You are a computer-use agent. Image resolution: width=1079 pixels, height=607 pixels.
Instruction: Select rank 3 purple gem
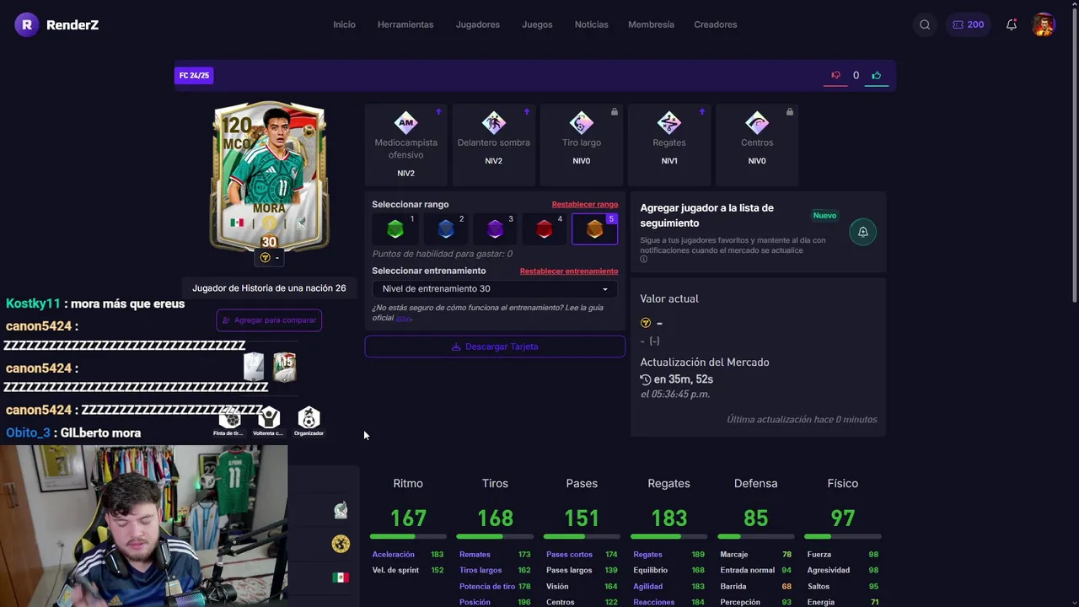pos(495,228)
